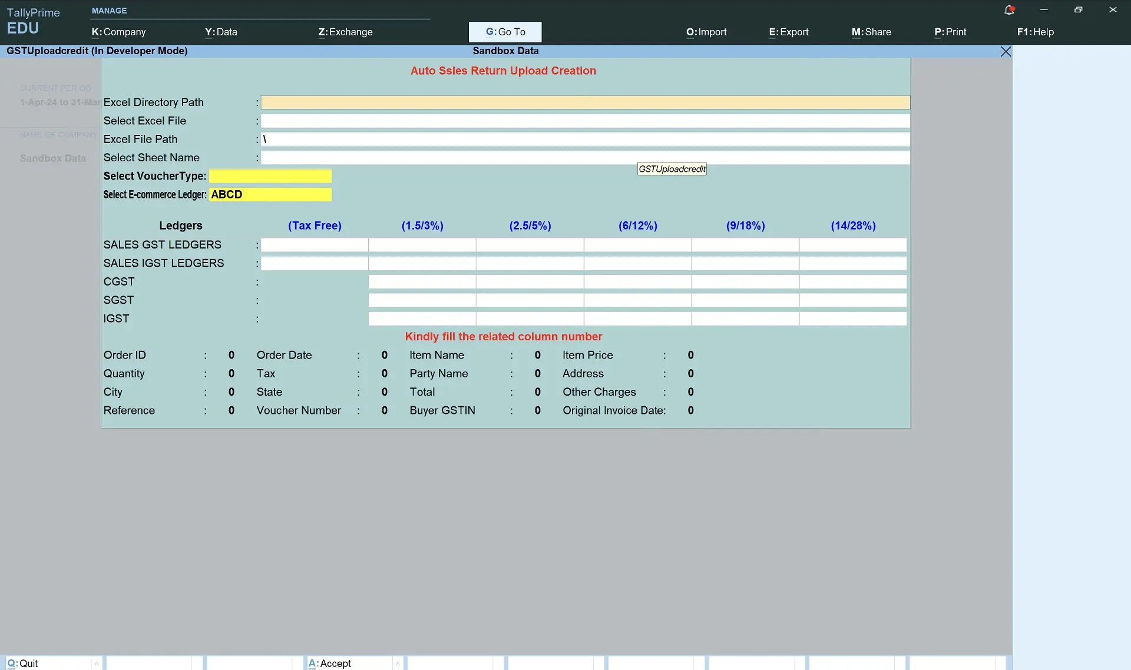Click Sales GST Ledgers Tax Free cell
The image size is (1131, 670).
coord(315,245)
